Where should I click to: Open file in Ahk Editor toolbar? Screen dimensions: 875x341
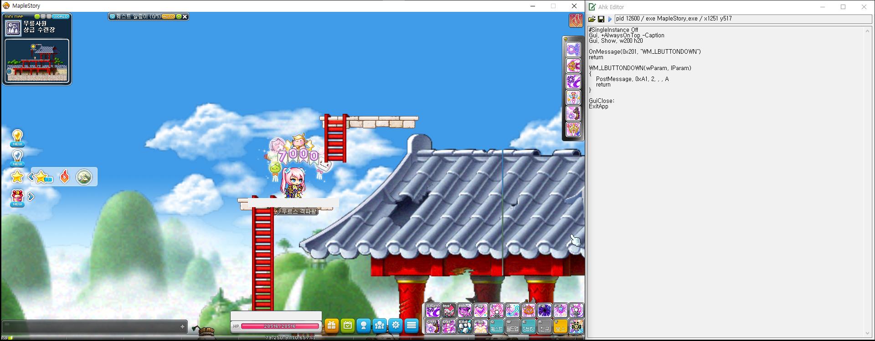pyautogui.click(x=592, y=19)
